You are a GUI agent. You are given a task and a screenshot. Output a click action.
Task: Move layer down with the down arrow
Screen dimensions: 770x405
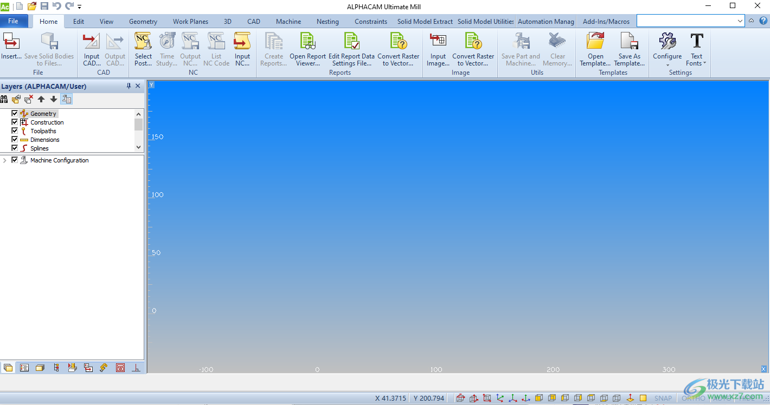tap(54, 99)
